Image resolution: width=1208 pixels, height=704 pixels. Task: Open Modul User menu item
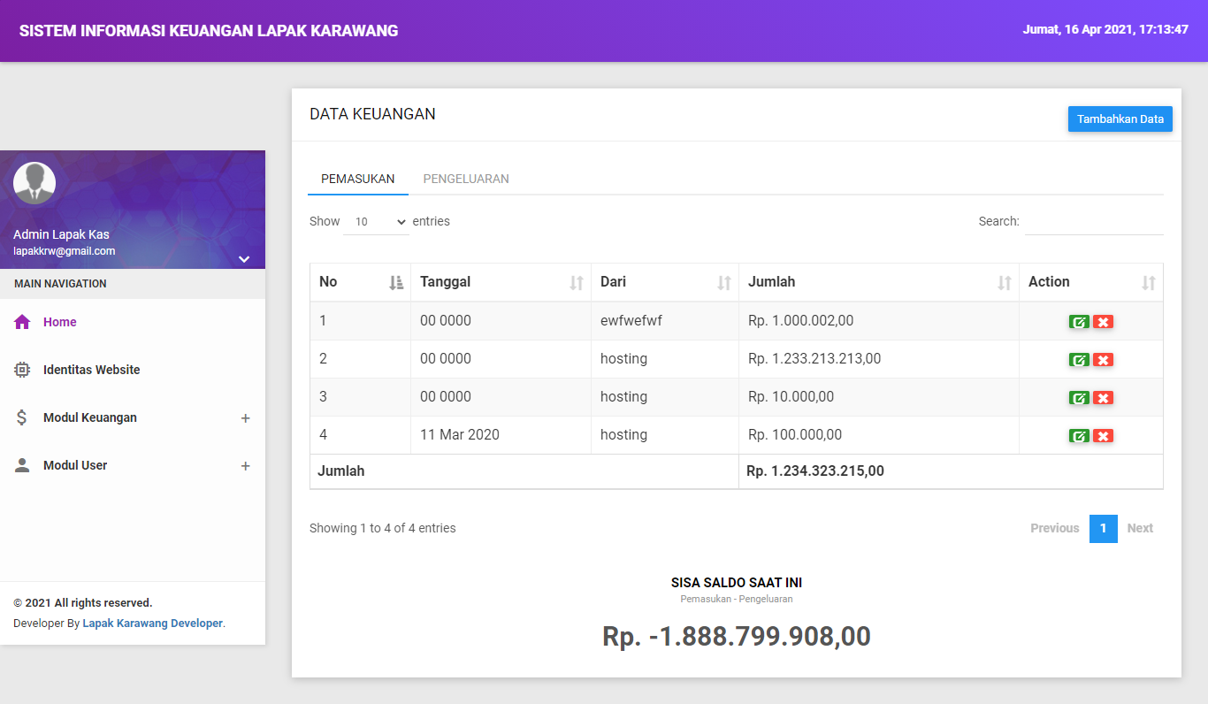(x=133, y=465)
